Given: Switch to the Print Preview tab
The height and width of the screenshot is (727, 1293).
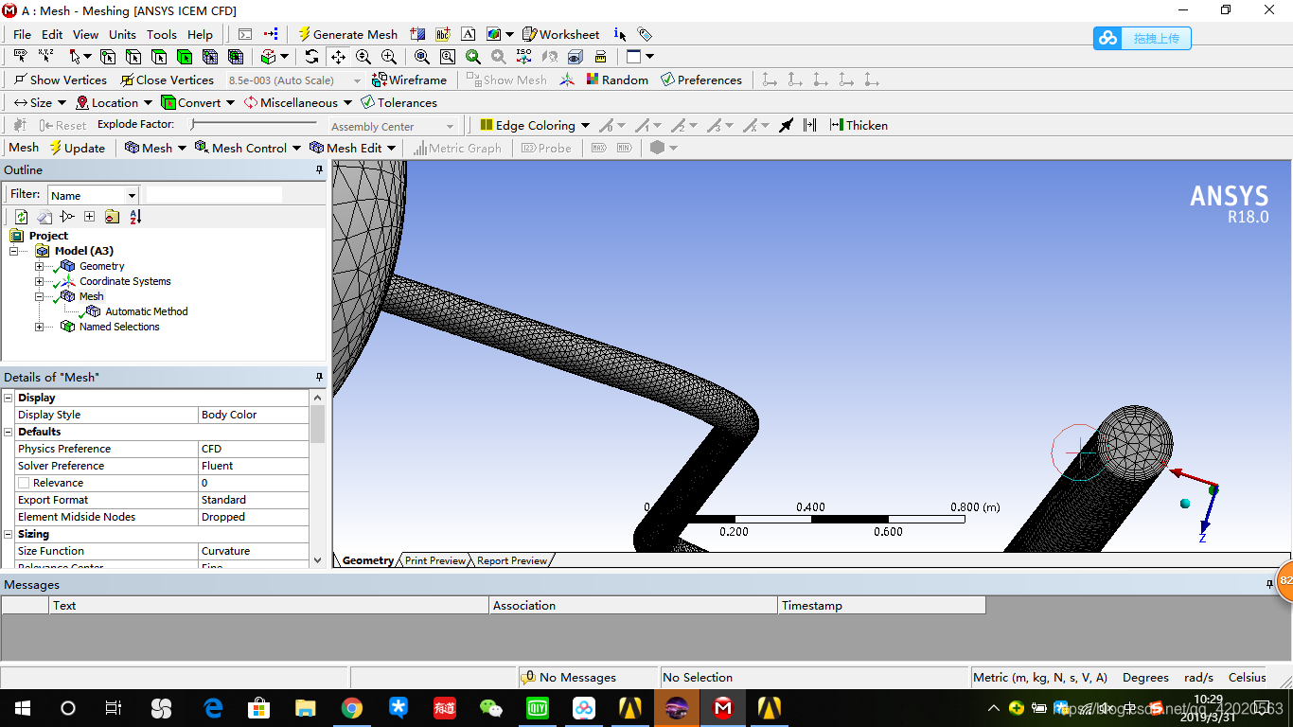Looking at the screenshot, I should (x=434, y=560).
